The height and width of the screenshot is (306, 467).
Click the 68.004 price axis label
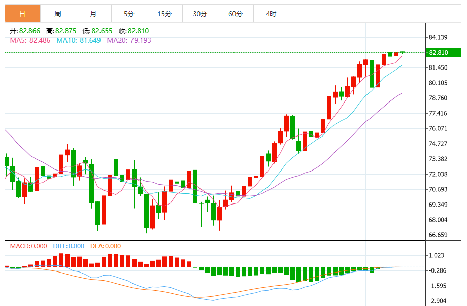438,220
